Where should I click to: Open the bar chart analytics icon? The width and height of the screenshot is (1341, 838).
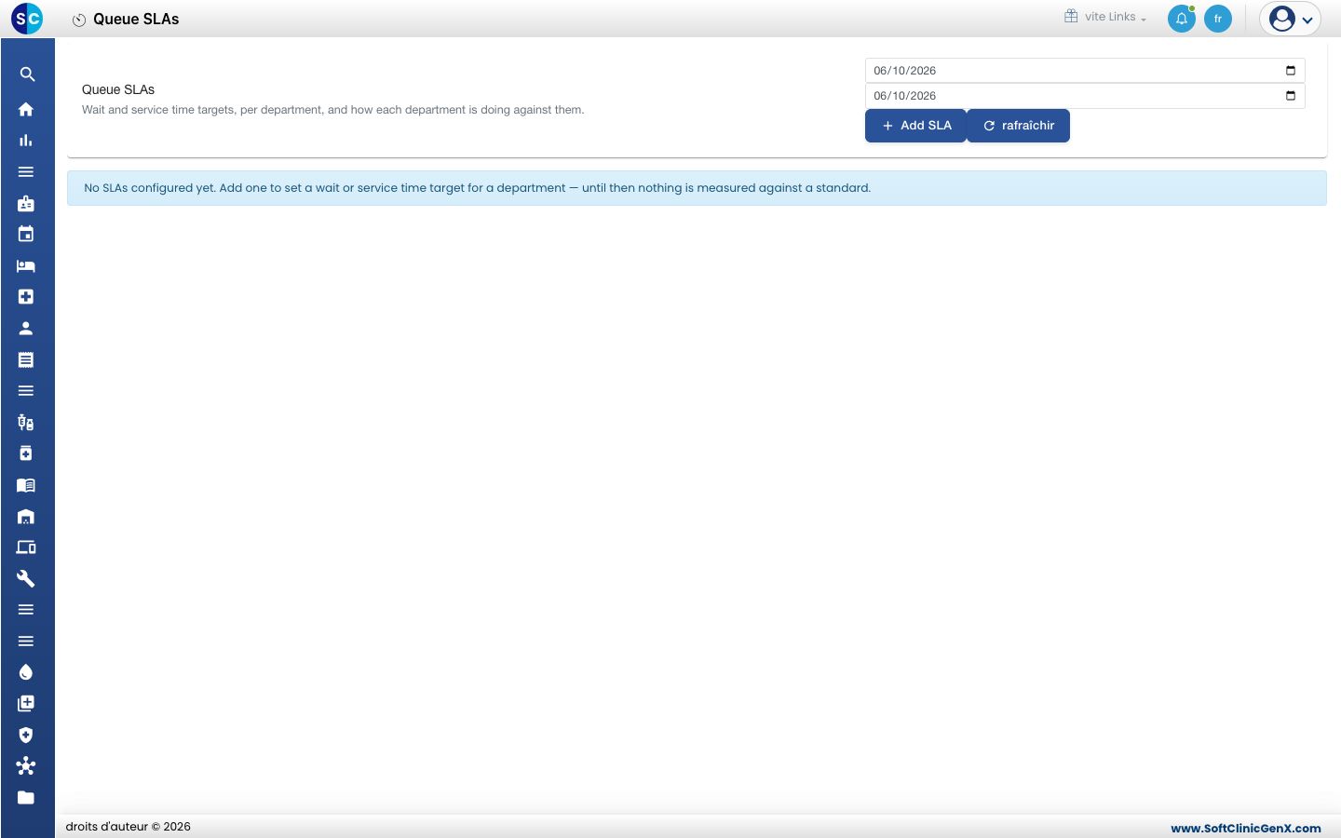26,141
